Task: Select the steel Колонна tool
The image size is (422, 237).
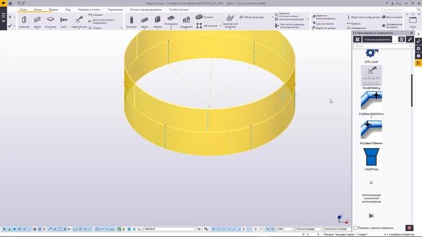Action: [x=24, y=22]
